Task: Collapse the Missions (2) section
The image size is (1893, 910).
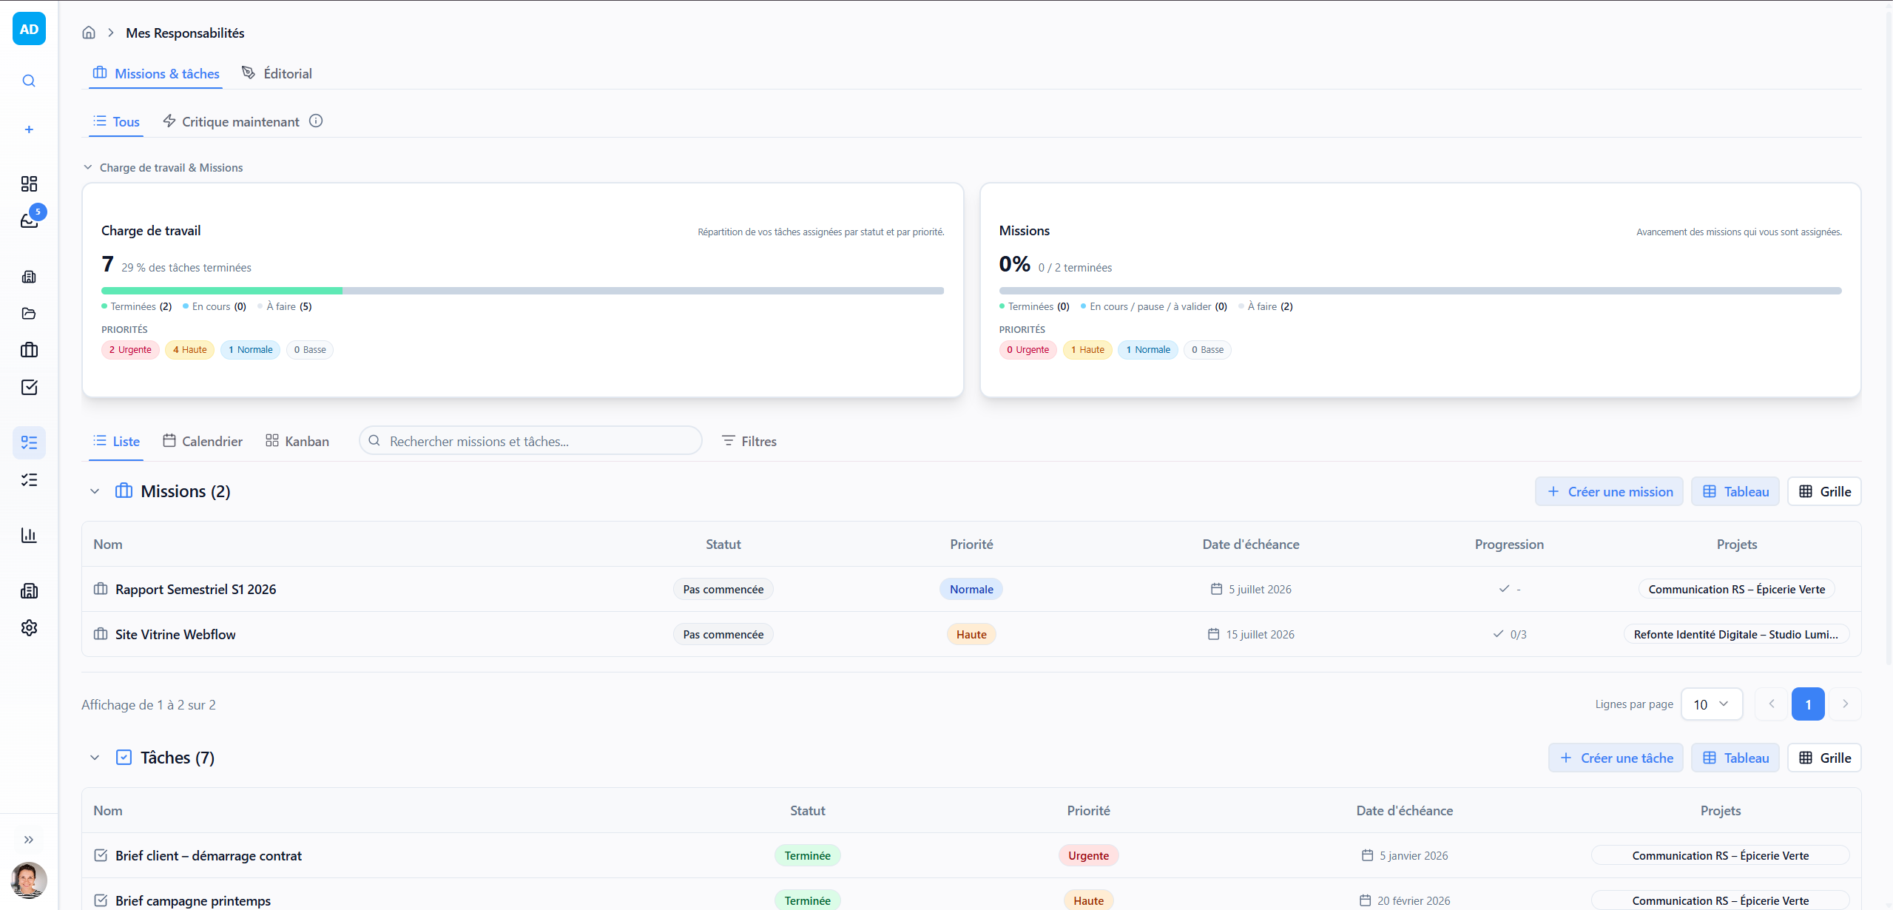Action: pyautogui.click(x=95, y=491)
